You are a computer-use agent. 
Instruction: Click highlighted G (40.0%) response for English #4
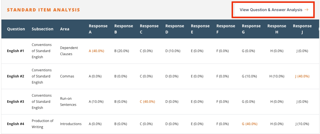(250, 124)
